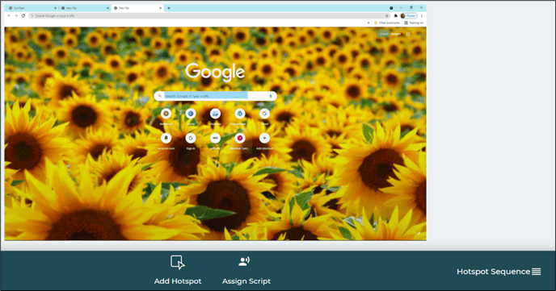Viewport: 556px width, 291px height.
Task: Click the Assign Script label
Action: tap(246, 281)
